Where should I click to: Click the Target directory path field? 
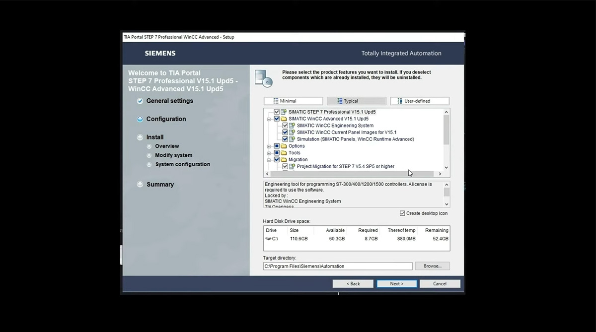[x=338, y=266]
